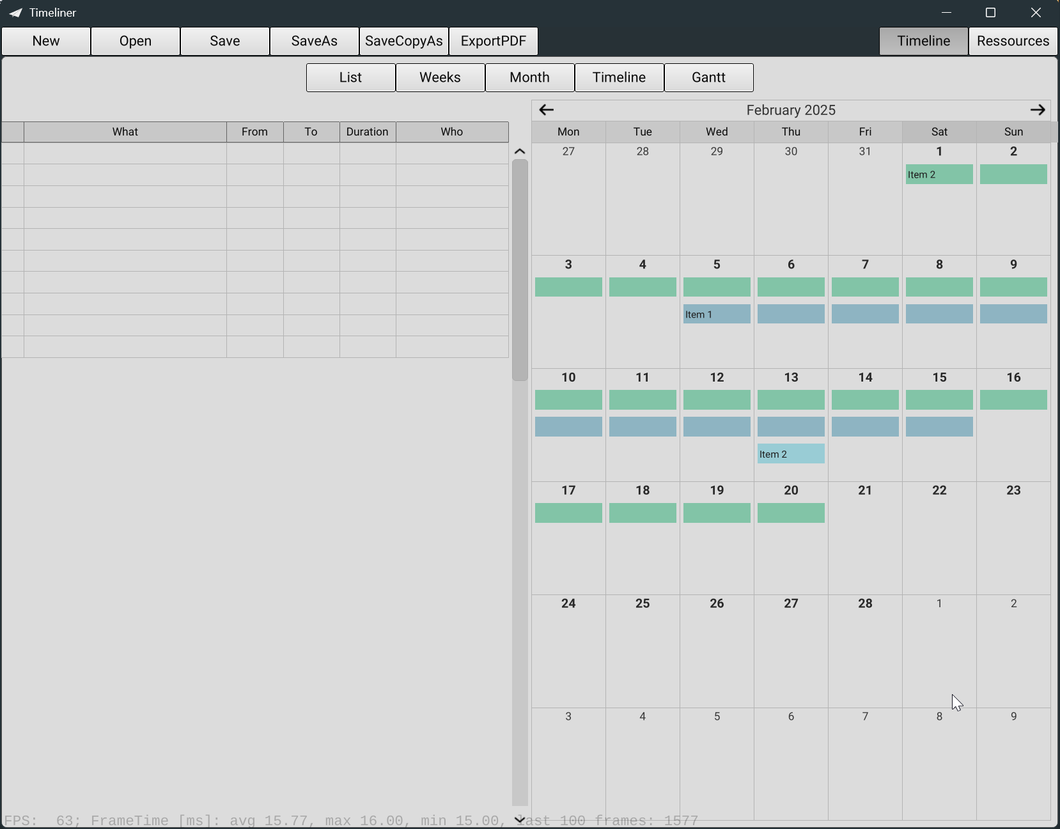The image size is (1060, 829).
Task: Click the SaveCopyAs button
Action: pos(403,41)
